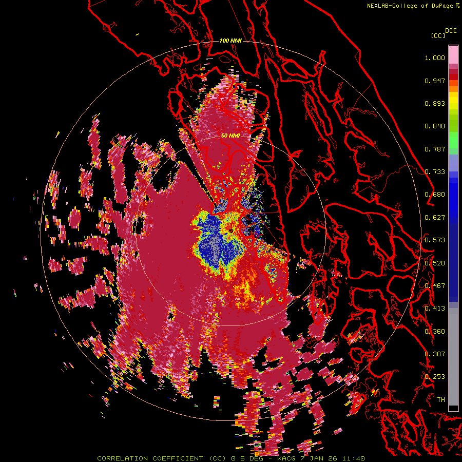462x462 pixels.
Task: Pick the light pink top of the color scale
Action: click(x=453, y=54)
